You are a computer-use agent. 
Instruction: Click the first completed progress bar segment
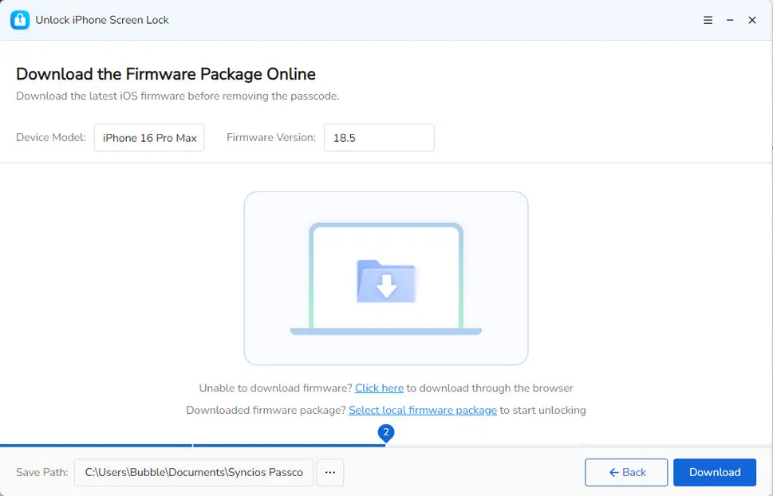[x=96, y=445]
